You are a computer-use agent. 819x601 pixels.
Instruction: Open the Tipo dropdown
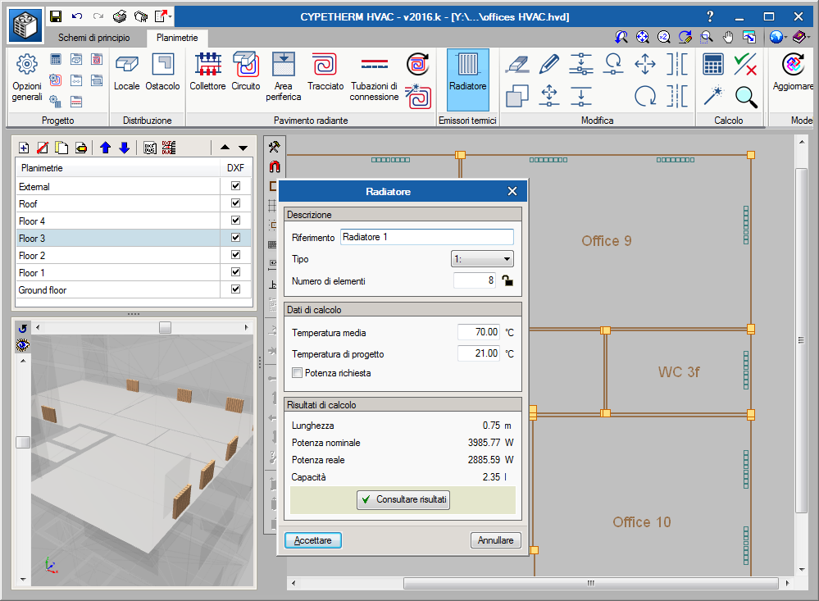click(x=482, y=259)
